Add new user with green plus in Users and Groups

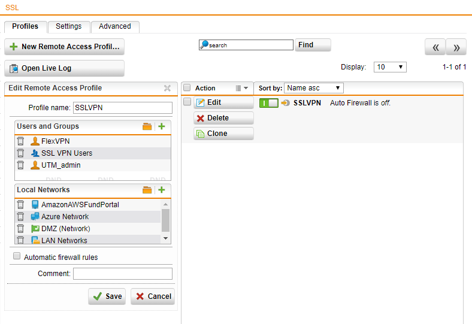pyautogui.click(x=162, y=126)
